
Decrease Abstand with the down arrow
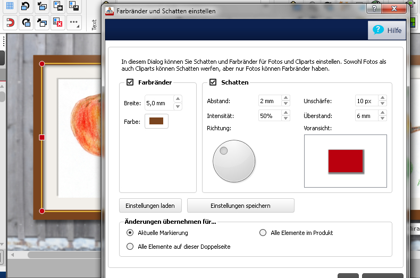286,103
